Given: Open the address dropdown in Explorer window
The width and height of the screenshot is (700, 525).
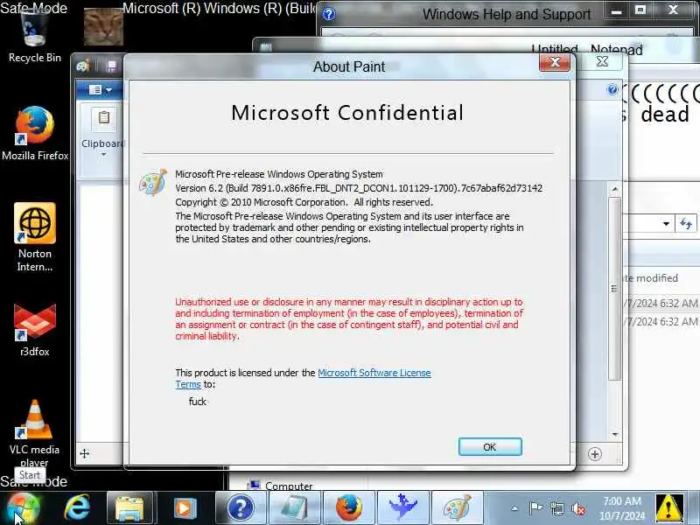Looking at the screenshot, I should 666,224.
